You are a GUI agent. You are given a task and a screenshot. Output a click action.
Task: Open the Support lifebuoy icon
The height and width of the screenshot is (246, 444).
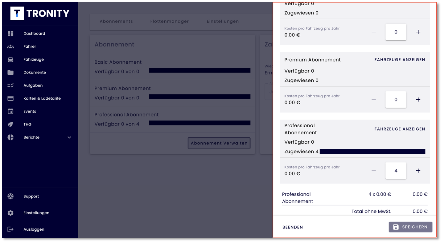[10, 196]
